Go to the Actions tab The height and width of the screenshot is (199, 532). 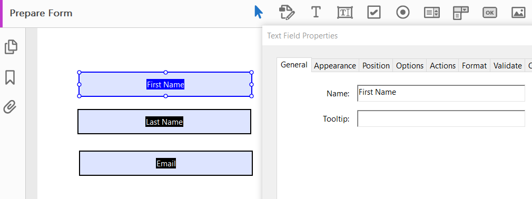(x=443, y=65)
